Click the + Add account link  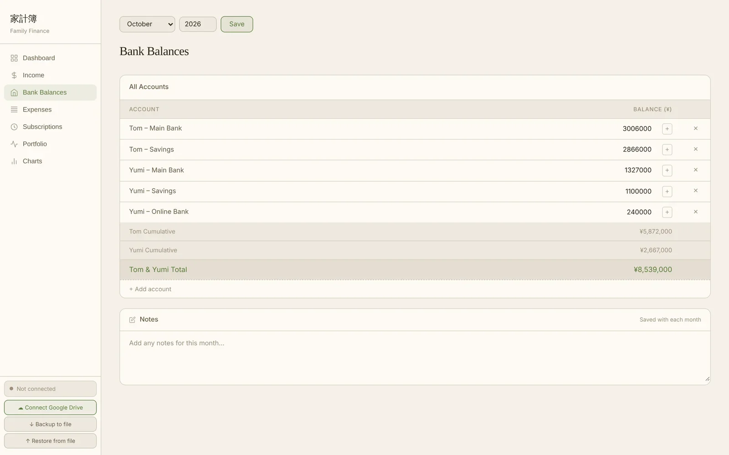[x=150, y=289]
